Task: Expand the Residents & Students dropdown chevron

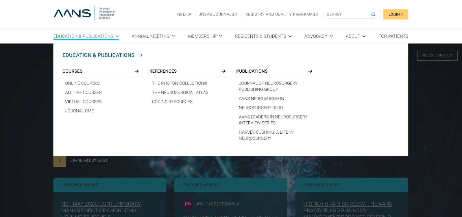Action: [x=290, y=36]
